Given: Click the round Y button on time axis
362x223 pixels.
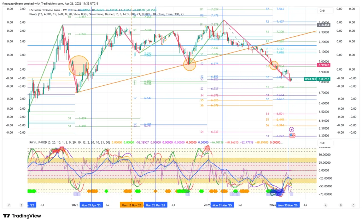Looking at the screenshot, I should pos(8,205).
